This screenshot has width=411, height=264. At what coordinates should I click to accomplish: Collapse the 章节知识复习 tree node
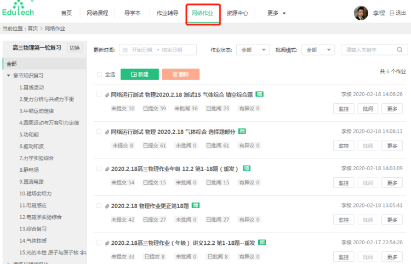(9, 76)
